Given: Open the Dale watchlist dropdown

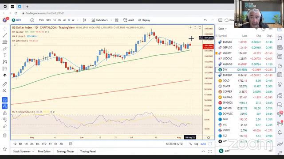Looking at the screenshot, I should (x=223, y=29).
